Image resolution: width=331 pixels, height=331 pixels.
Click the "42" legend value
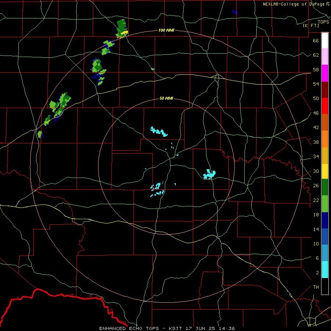(x=316, y=128)
